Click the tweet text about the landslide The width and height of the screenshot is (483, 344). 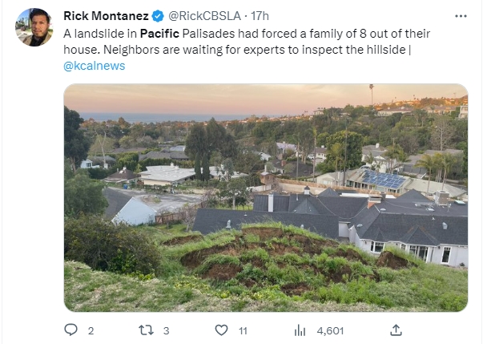click(247, 50)
